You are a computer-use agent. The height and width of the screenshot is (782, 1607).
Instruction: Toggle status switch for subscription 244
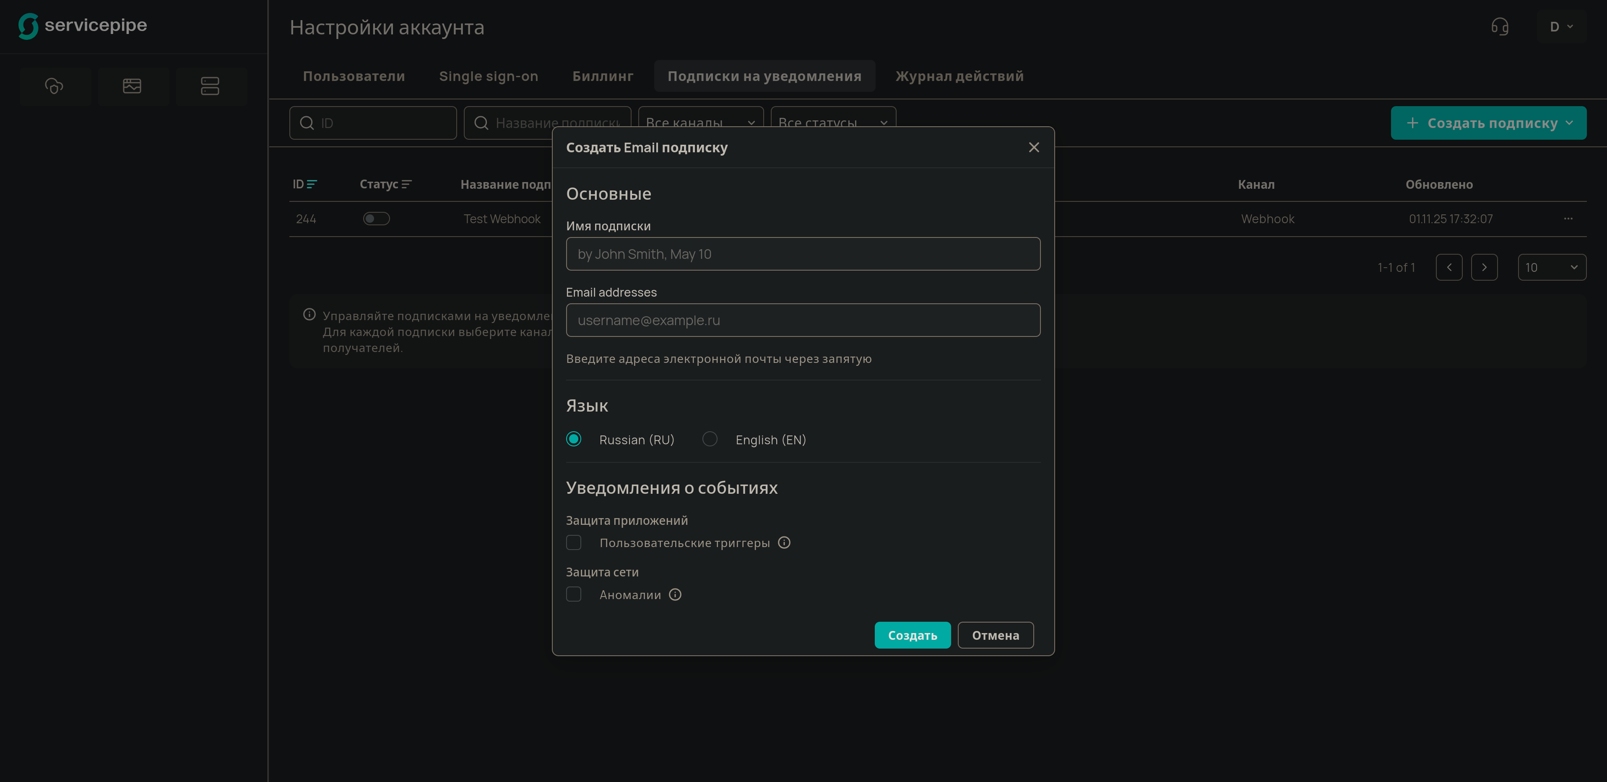point(376,219)
